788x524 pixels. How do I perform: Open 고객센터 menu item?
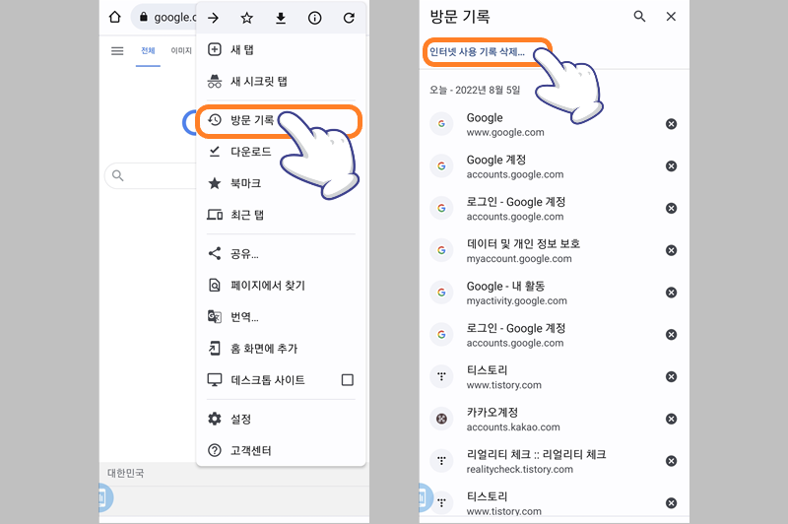click(281, 450)
